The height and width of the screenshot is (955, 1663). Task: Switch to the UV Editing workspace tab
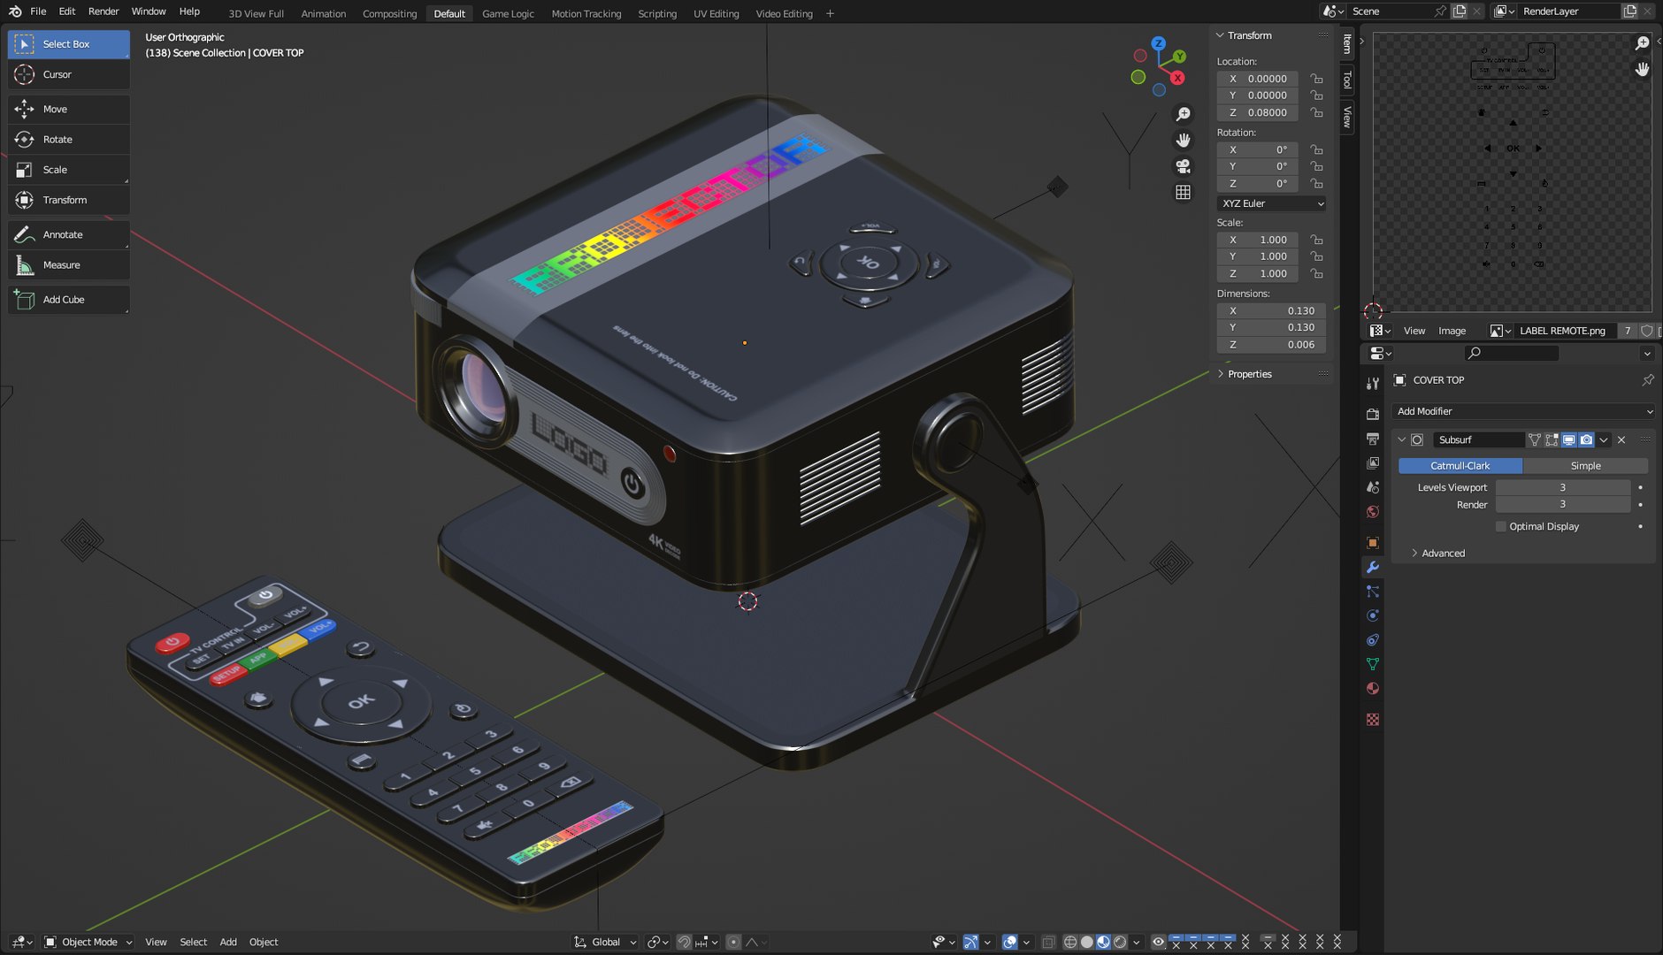[x=716, y=13]
